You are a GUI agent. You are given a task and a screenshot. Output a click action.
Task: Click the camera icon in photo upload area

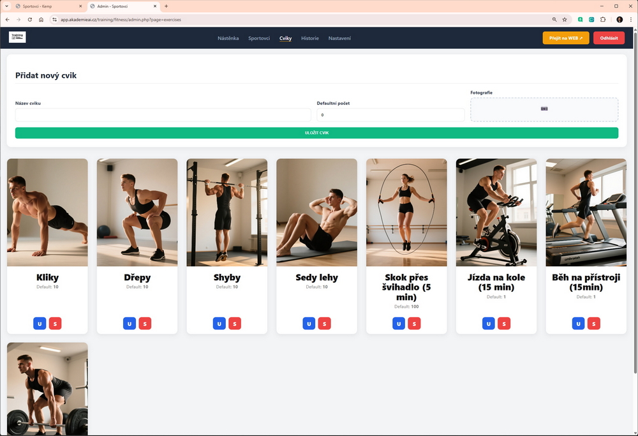coord(544,109)
